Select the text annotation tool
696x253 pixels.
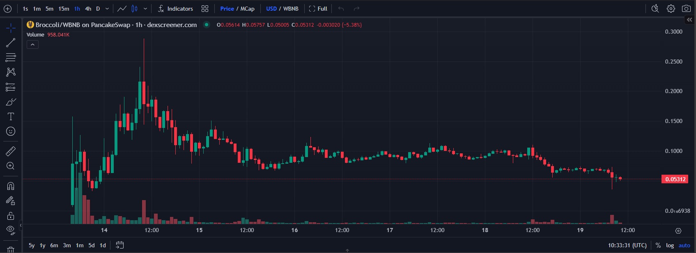click(x=11, y=116)
